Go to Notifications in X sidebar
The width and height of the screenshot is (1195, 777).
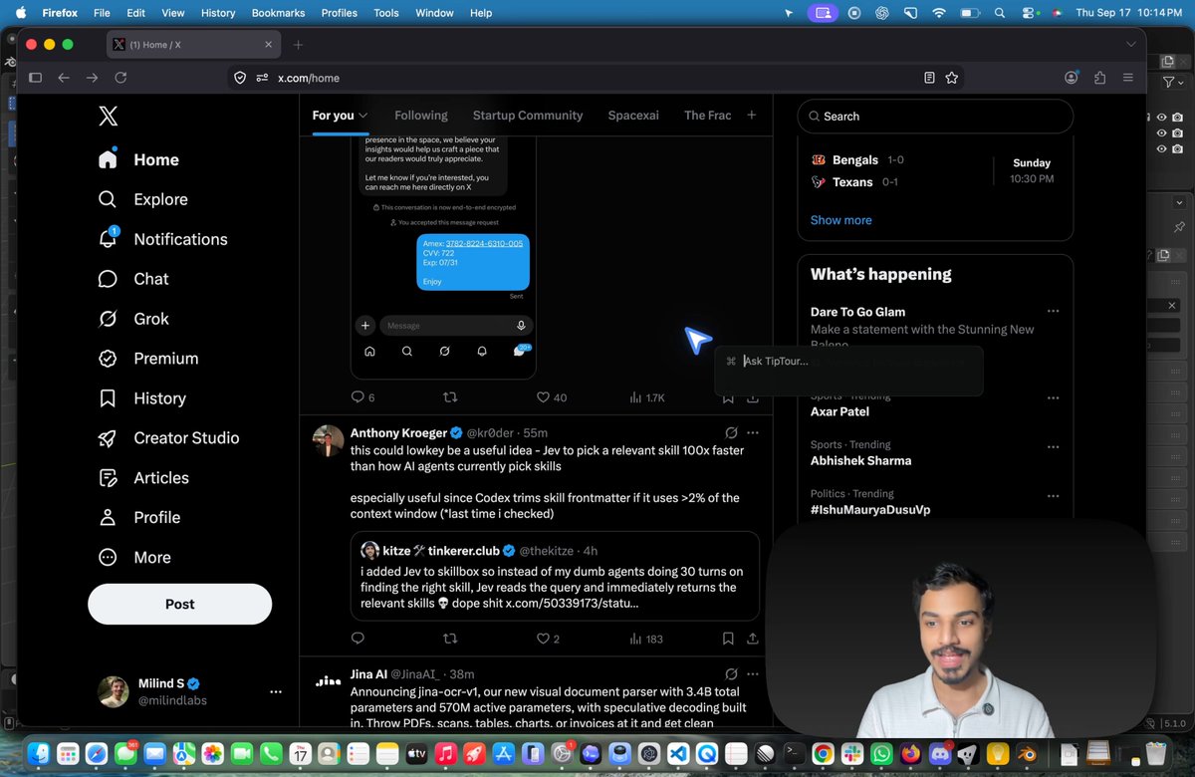coord(163,239)
